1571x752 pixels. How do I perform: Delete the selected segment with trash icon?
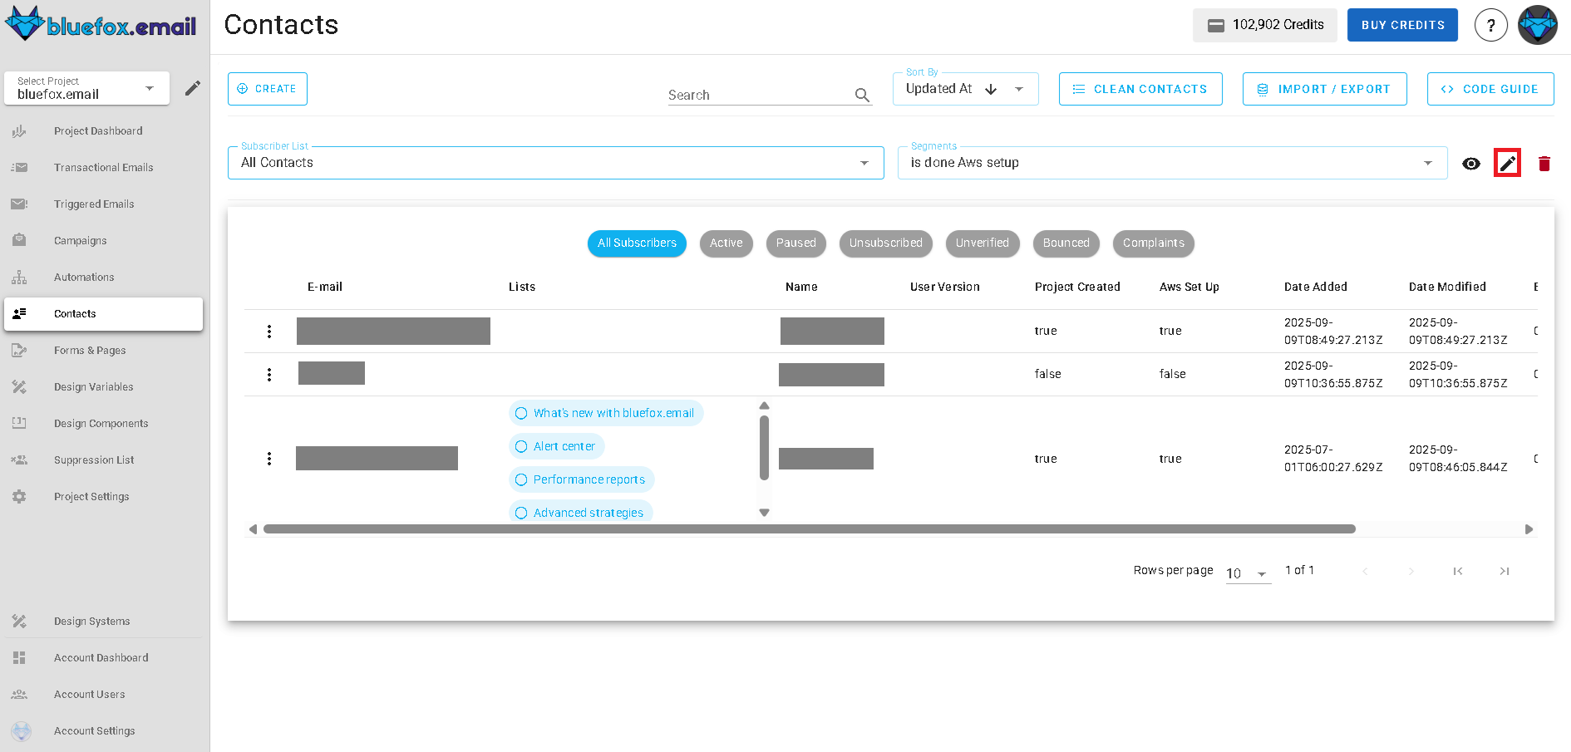(x=1544, y=163)
